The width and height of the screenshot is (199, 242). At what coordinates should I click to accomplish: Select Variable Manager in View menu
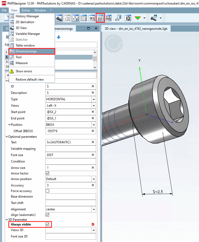pyautogui.click(x=32, y=34)
